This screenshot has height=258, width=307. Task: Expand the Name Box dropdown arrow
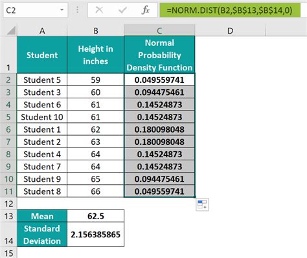coord(62,10)
